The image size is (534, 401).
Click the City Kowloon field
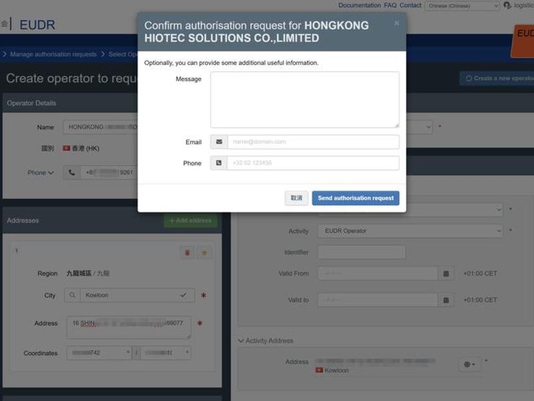(129, 295)
